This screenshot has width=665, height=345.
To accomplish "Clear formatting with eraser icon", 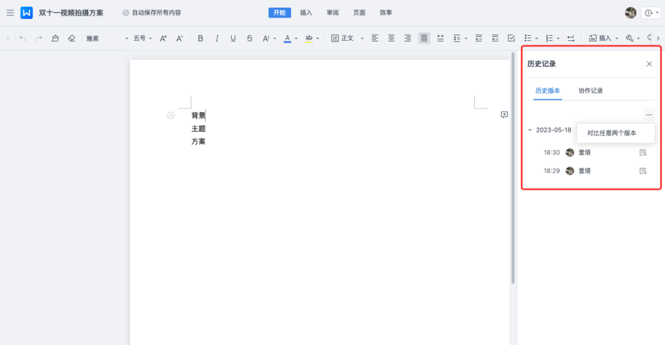I will tap(71, 38).
